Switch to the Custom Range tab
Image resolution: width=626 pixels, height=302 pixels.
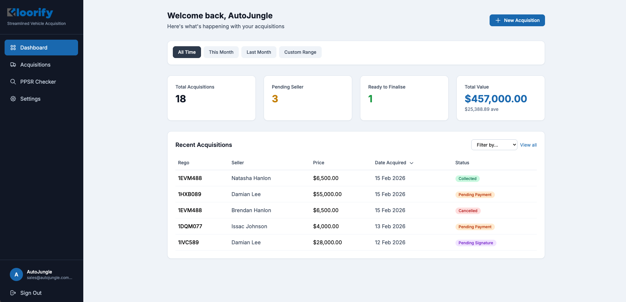(x=300, y=52)
